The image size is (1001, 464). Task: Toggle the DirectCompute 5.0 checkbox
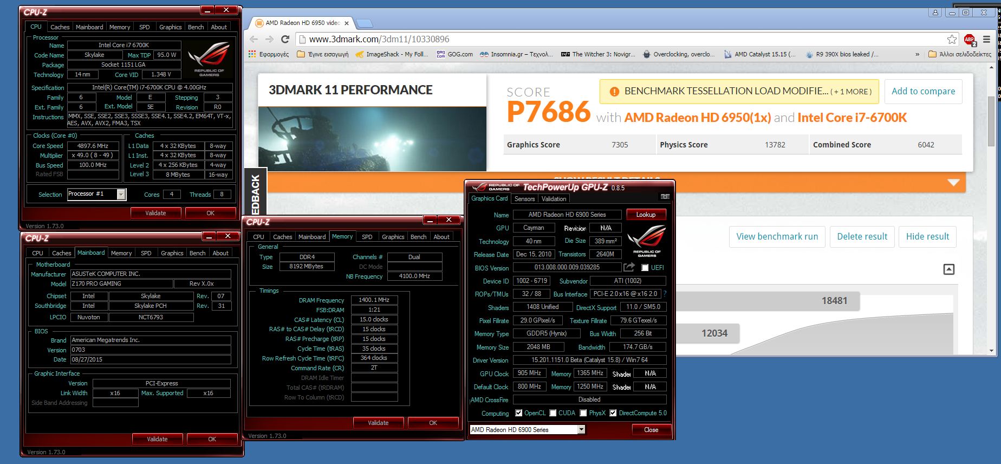[x=613, y=413]
